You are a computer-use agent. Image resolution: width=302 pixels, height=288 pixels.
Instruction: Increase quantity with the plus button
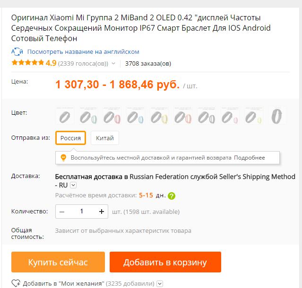click(101, 212)
